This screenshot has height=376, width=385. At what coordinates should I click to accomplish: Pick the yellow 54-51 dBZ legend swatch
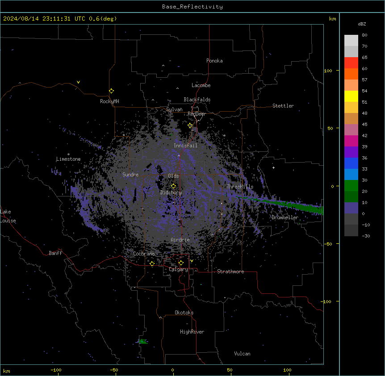pyautogui.click(x=351, y=96)
